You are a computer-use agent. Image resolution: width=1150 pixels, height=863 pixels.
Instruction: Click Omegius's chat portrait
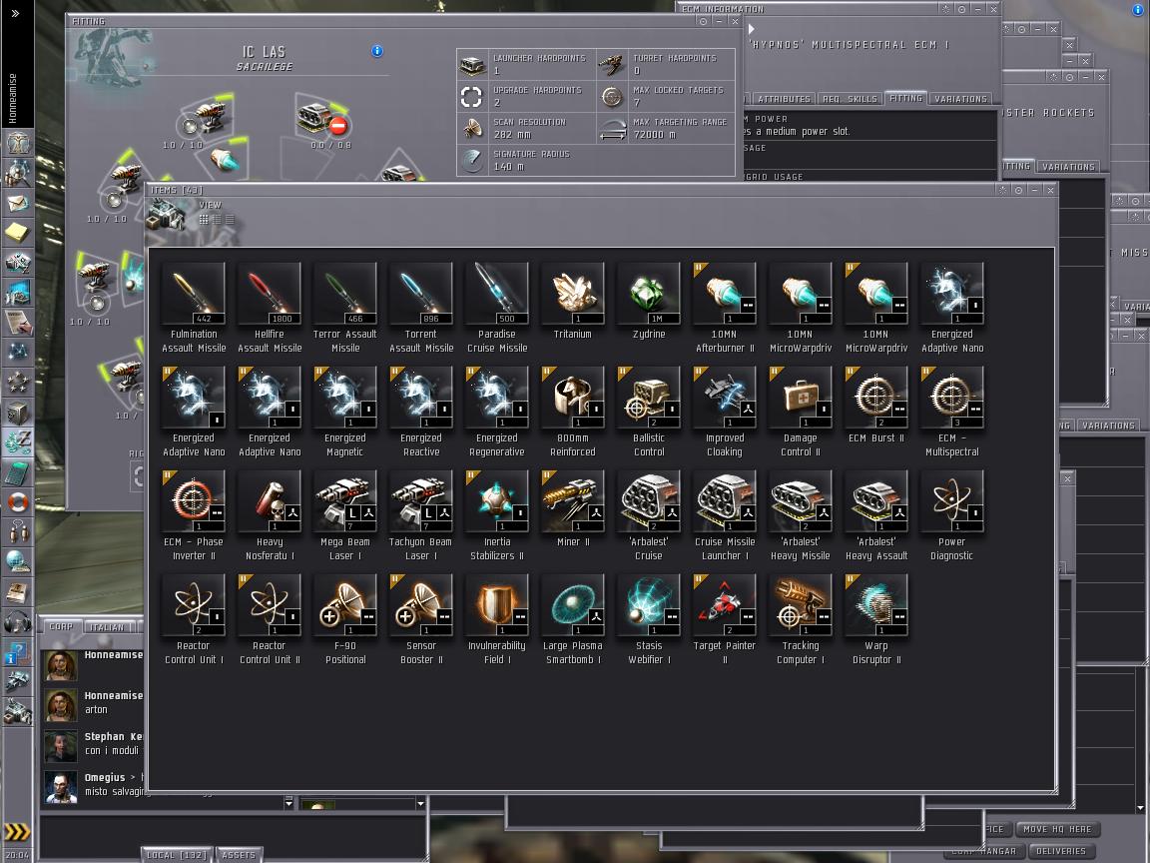(x=61, y=787)
